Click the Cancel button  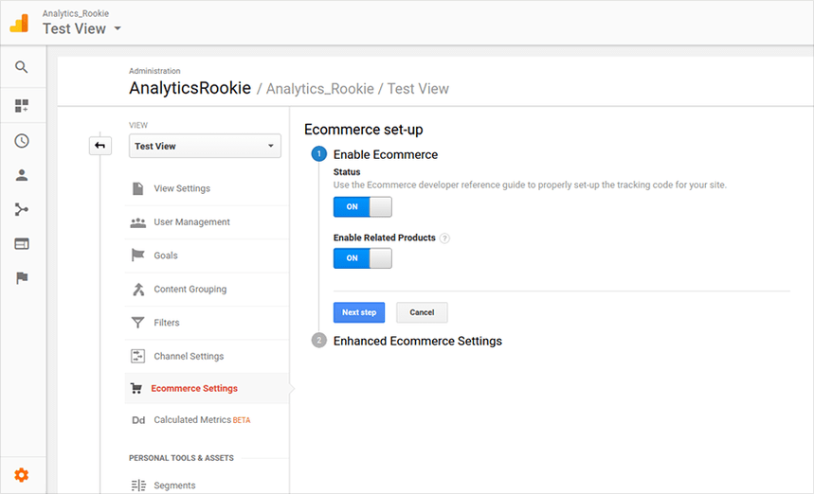point(422,312)
